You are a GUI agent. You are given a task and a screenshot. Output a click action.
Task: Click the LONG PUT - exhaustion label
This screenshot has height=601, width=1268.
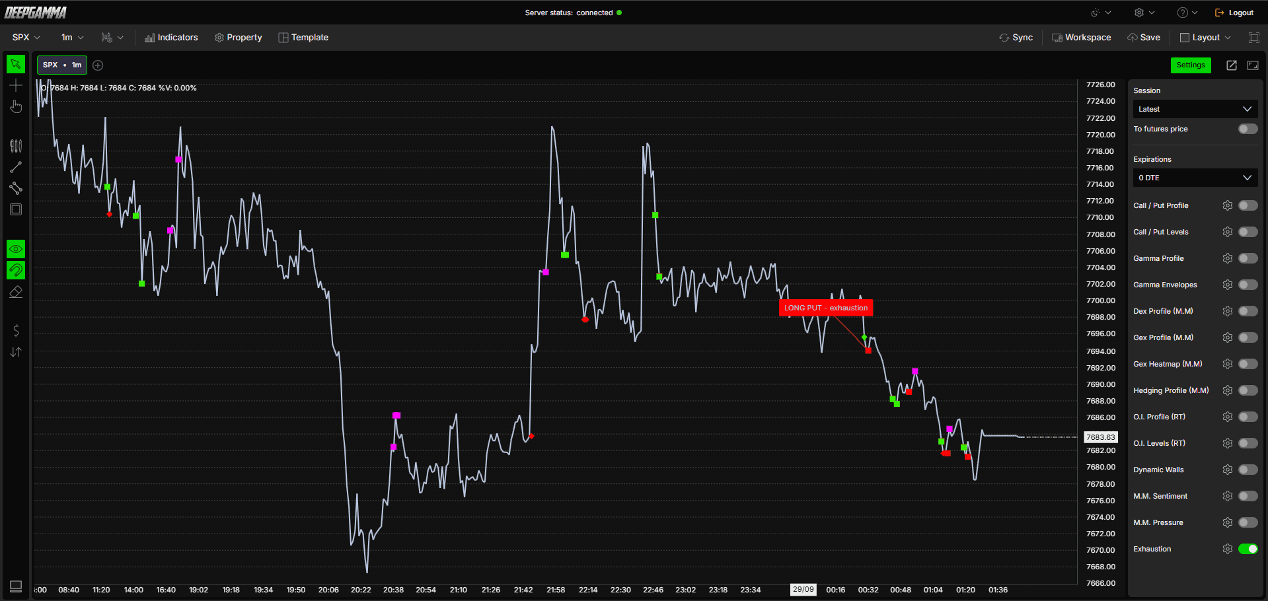coord(826,308)
